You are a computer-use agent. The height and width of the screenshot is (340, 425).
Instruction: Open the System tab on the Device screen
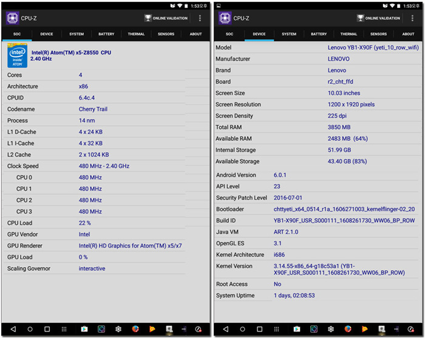tap(289, 34)
